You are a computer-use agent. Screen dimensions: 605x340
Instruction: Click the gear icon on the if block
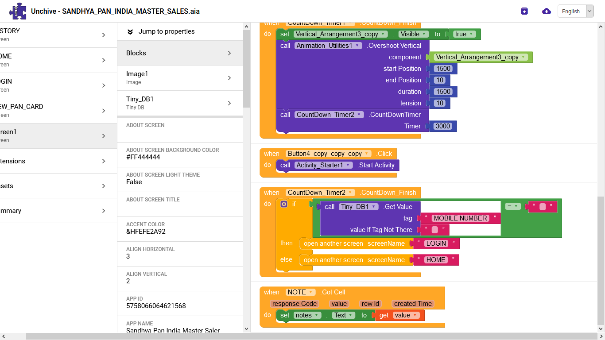[x=284, y=204]
